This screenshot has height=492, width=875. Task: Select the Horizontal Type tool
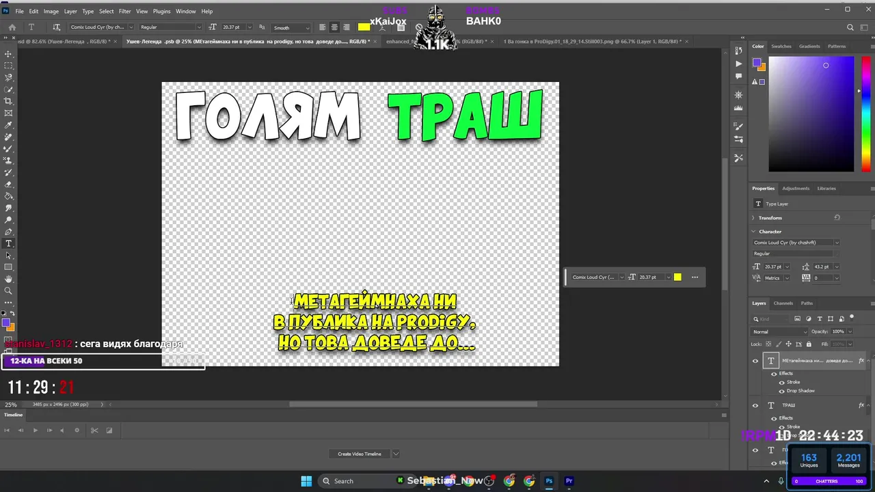pyautogui.click(x=8, y=244)
